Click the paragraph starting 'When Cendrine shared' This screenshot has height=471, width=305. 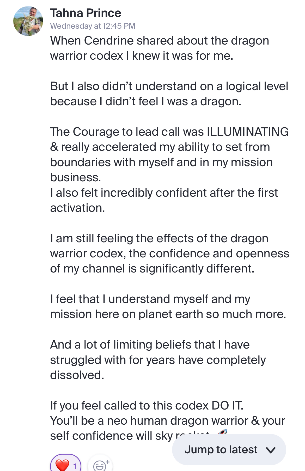tap(160, 48)
